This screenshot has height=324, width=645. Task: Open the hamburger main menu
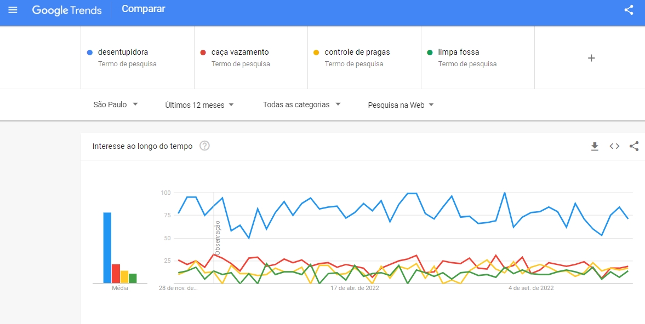(13, 10)
